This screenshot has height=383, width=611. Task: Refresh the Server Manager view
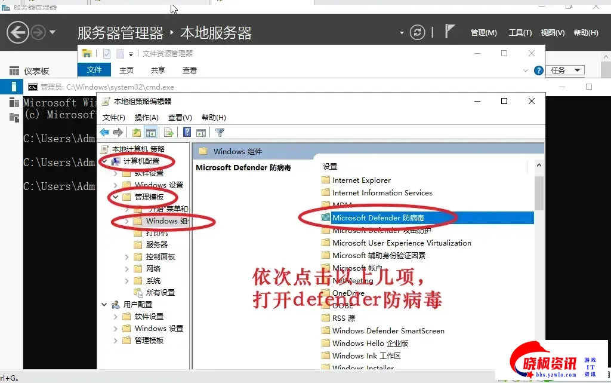[417, 32]
